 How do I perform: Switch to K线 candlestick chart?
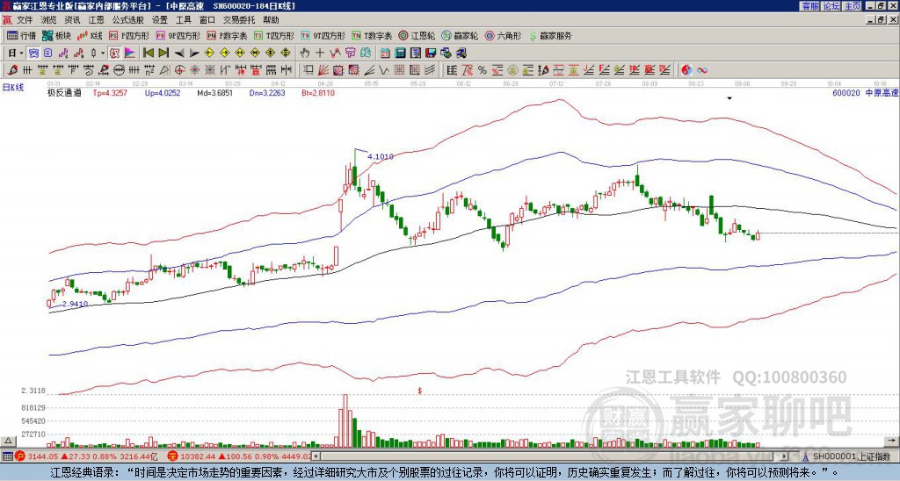click(x=89, y=35)
